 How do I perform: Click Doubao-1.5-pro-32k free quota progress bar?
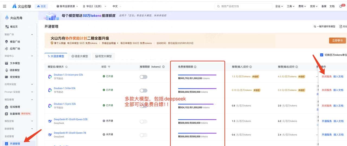[x=197, y=104]
